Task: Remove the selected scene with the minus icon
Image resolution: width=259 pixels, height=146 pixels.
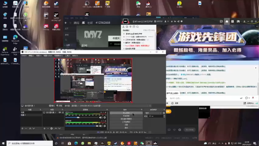Action: coord(26,128)
